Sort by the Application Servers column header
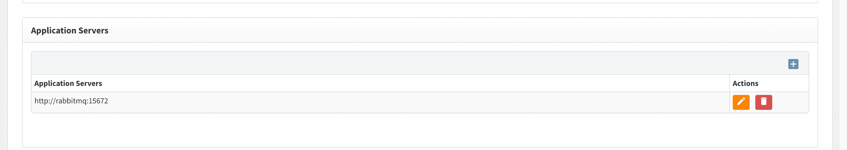This screenshot has height=150, width=847. pos(68,83)
